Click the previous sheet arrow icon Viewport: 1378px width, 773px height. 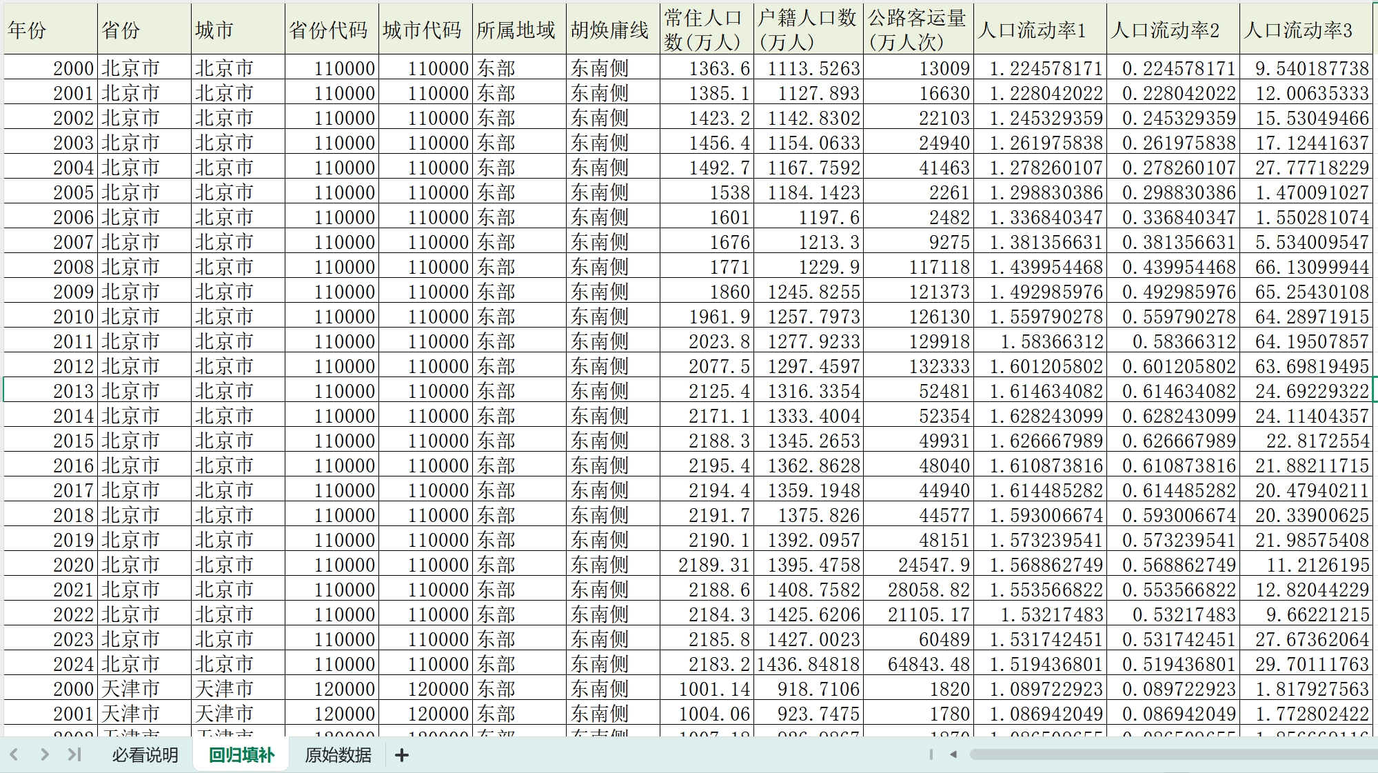tap(14, 755)
